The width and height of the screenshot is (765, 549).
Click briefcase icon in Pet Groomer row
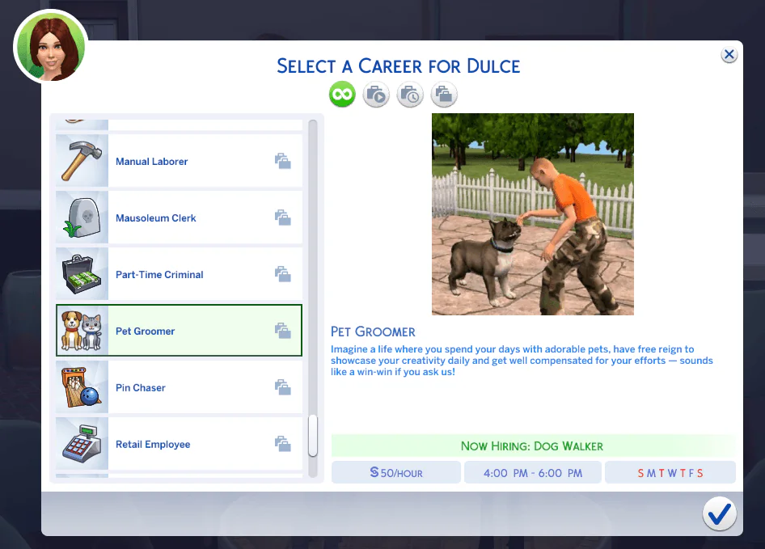click(x=282, y=331)
